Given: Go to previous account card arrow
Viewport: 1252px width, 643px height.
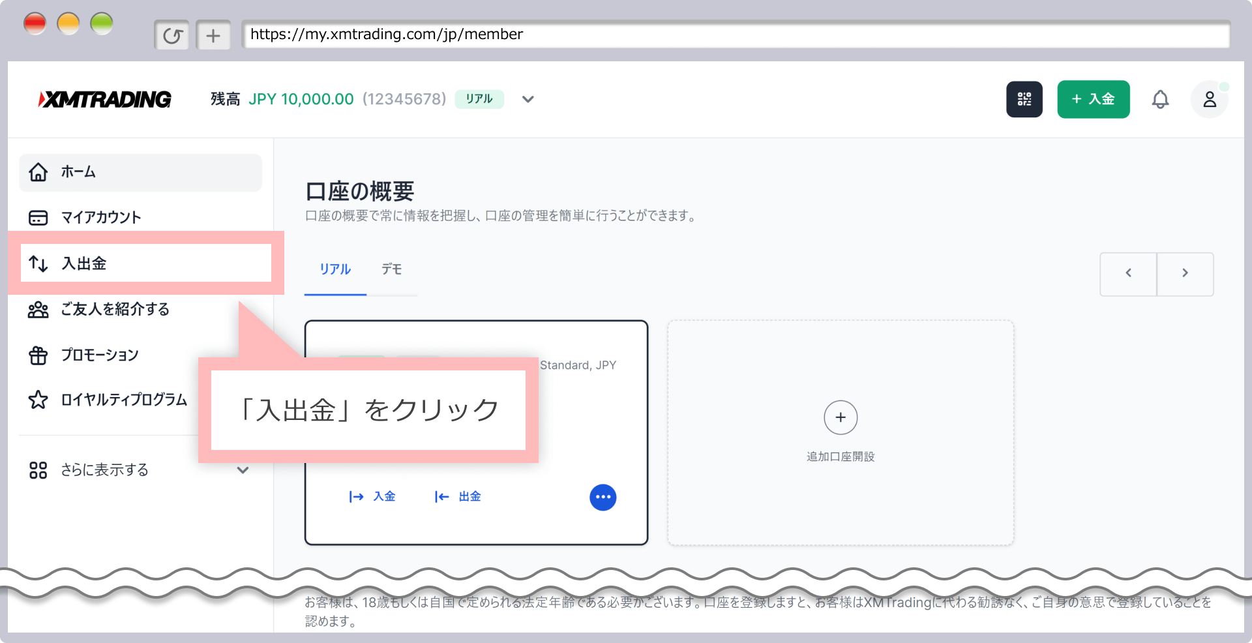Looking at the screenshot, I should pos(1128,273).
